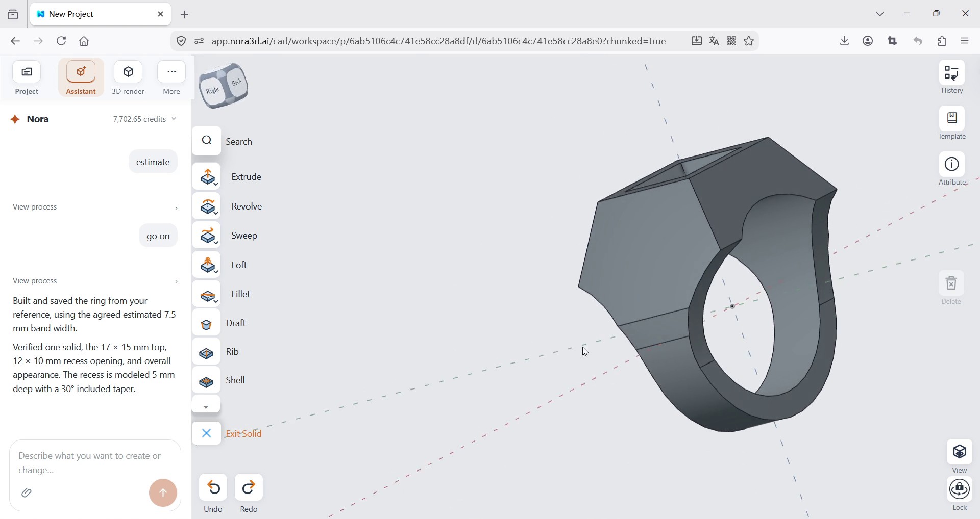This screenshot has height=519, width=980.
Task: Expand second View process entry
Action: click(95, 281)
